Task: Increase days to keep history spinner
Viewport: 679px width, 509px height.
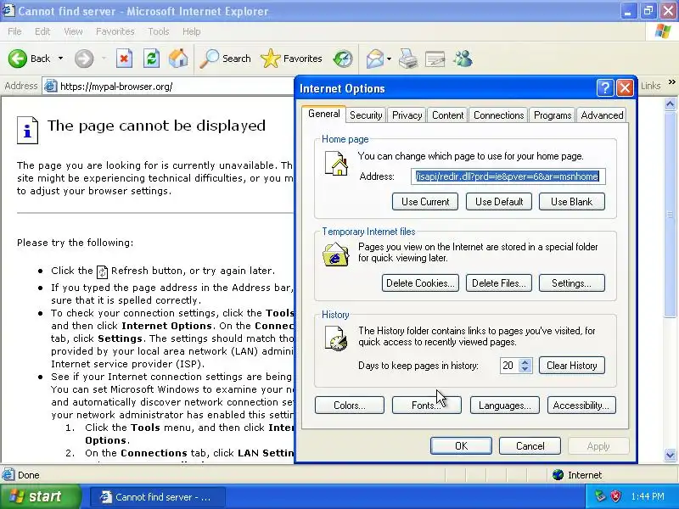Action: point(525,362)
